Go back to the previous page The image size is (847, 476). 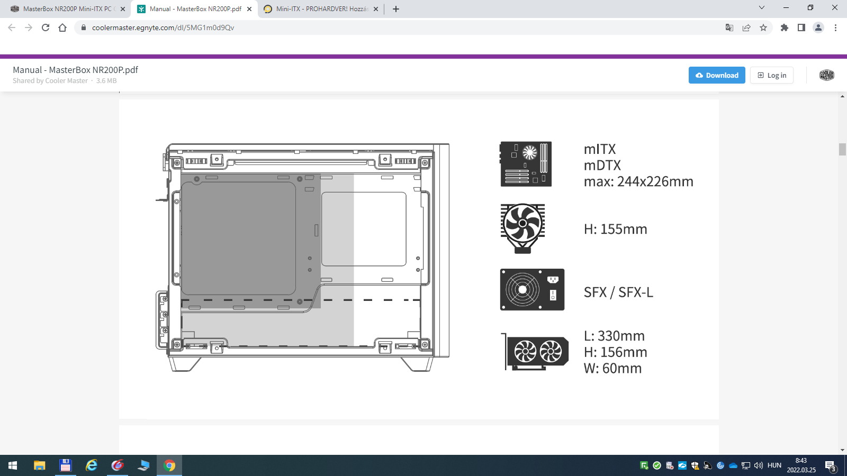[x=12, y=28]
